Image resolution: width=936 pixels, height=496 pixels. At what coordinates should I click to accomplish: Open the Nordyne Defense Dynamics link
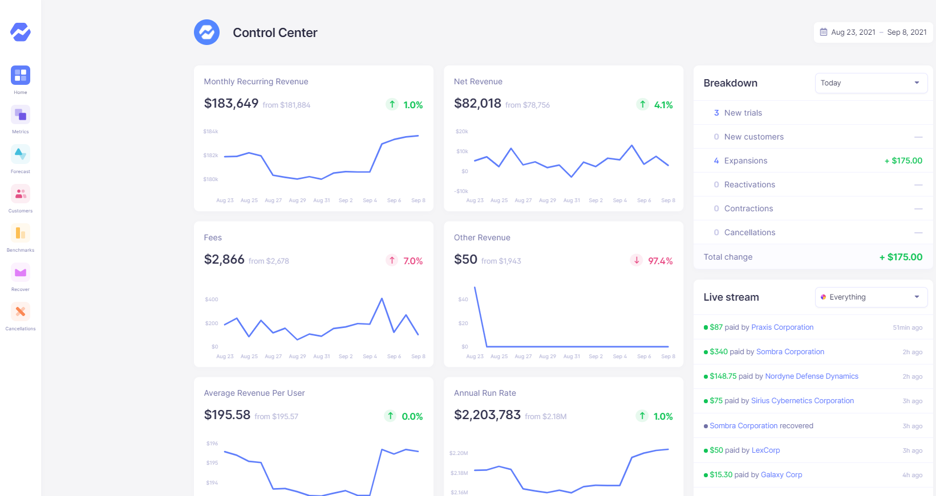point(811,376)
